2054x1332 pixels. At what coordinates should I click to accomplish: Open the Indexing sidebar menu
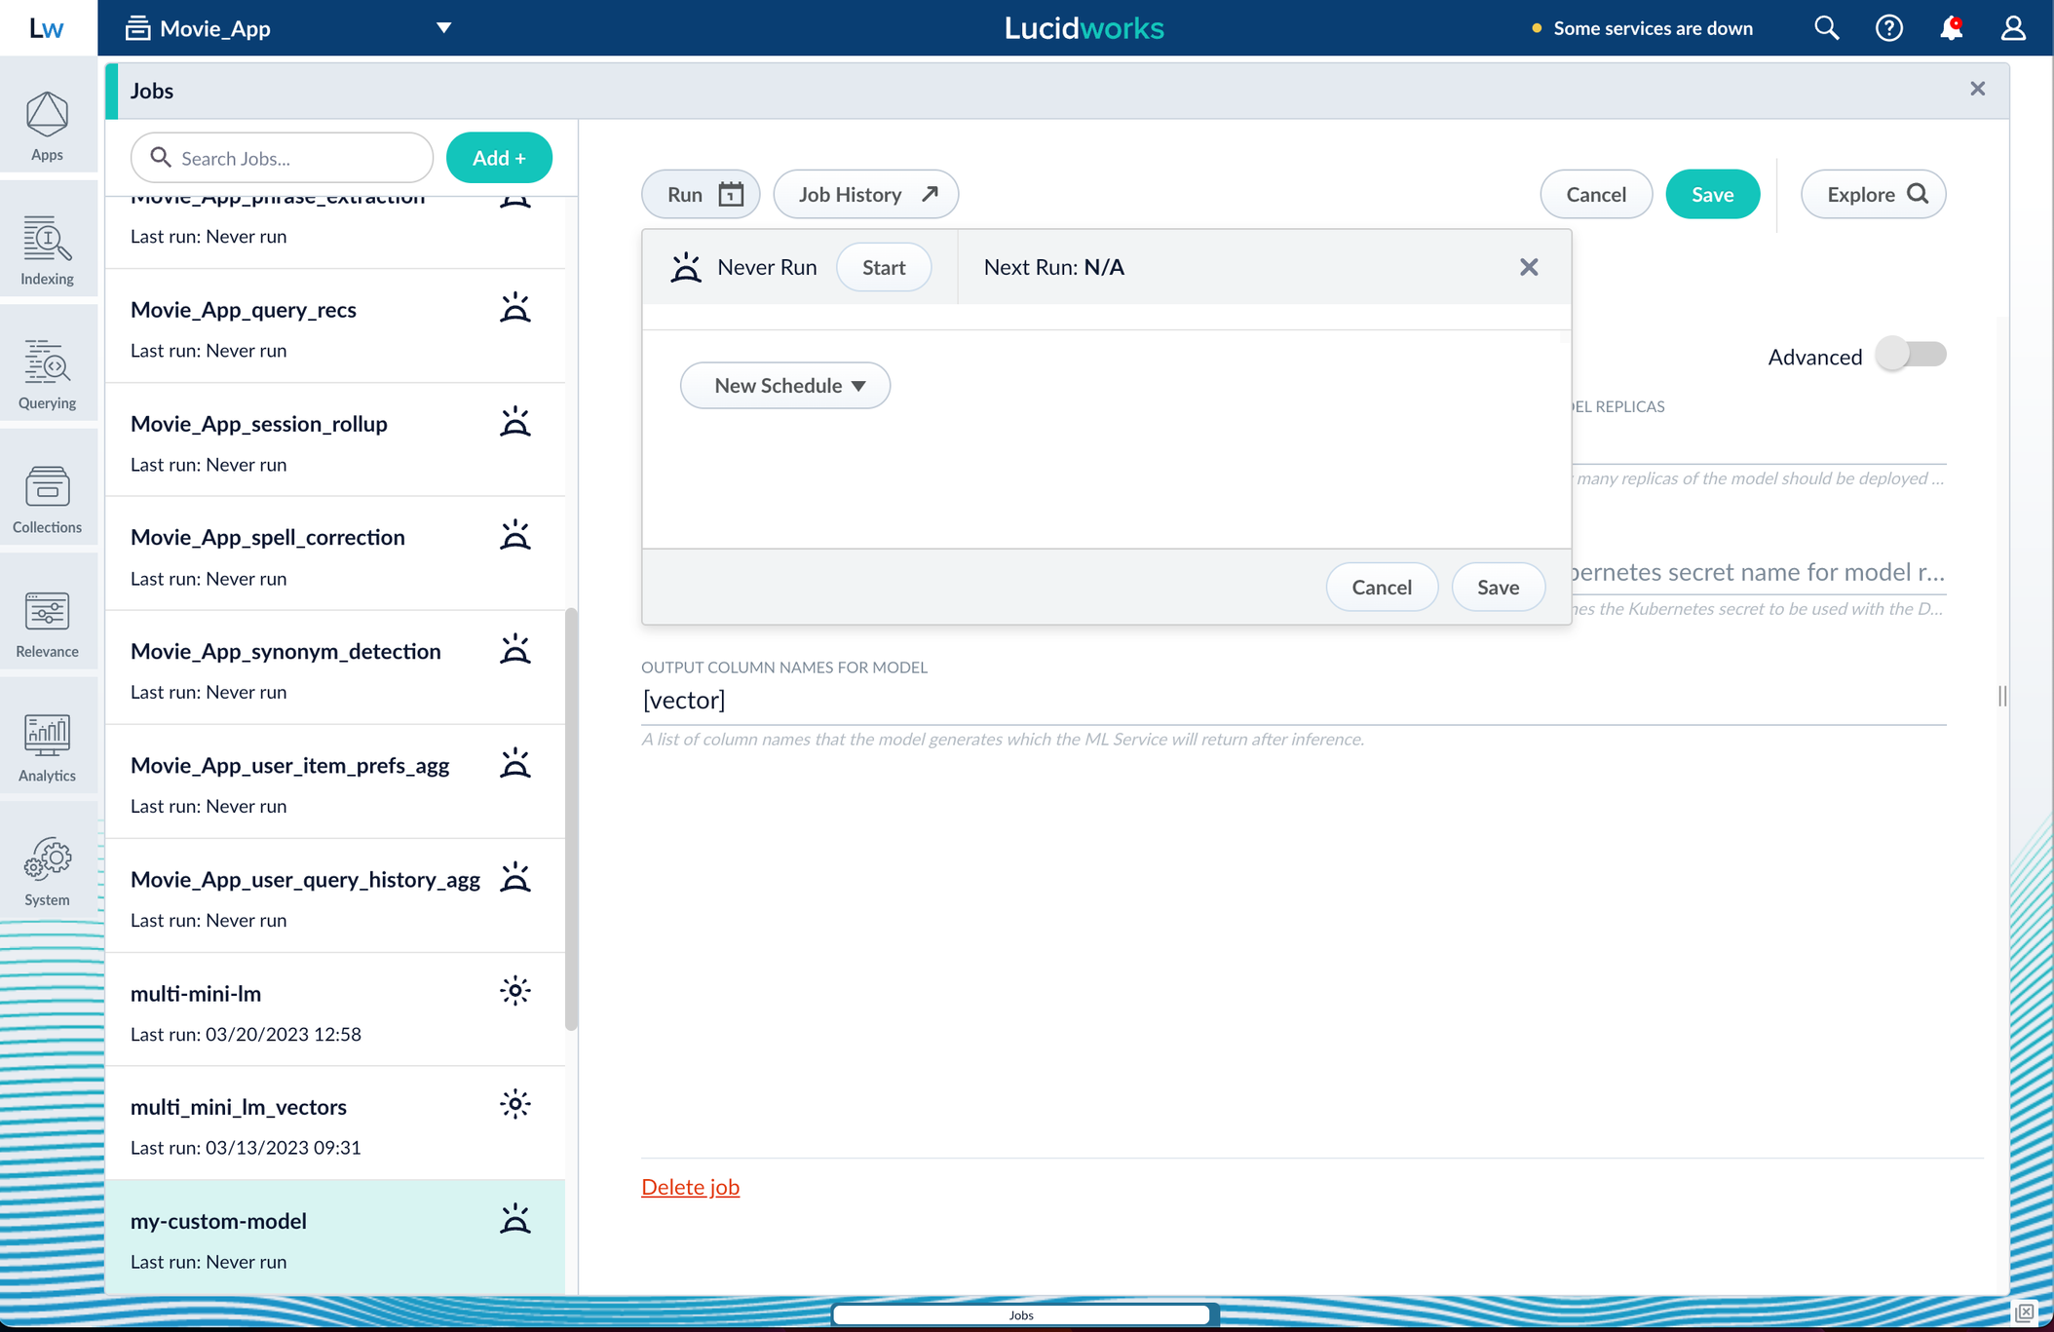click(x=47, y=249)
